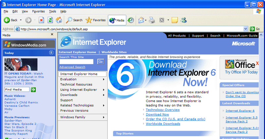Image resolution: width=265 pixels, height=139 pixels.
Task: Click the Worldwide Sites link
Action: coord(114,52)
